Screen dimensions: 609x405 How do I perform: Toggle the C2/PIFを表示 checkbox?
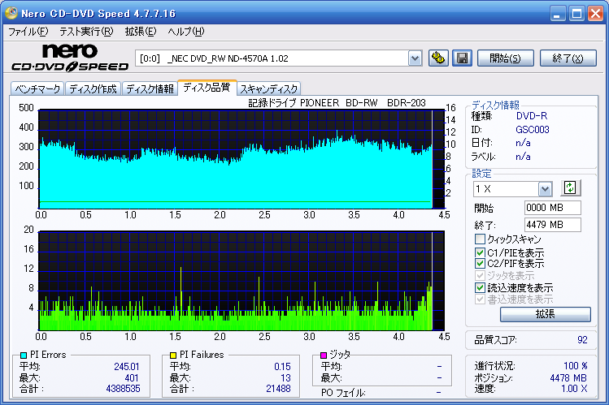coord(480,264)
